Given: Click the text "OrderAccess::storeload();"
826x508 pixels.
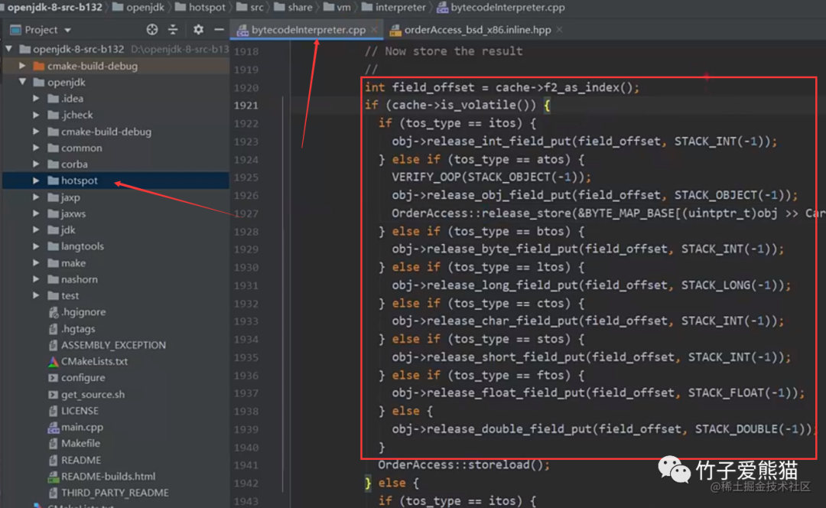Looking at the screenshot, I should tap(463, 465).
